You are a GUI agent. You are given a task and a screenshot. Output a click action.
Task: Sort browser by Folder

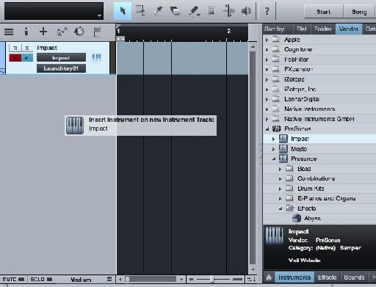pos(323,29)
